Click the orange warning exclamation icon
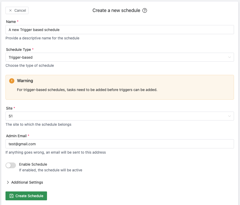Screen dimensions: 240x205 [12, 81]
